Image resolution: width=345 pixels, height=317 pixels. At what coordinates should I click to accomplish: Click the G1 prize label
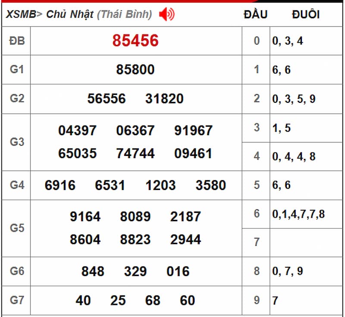tap(16, 69)
